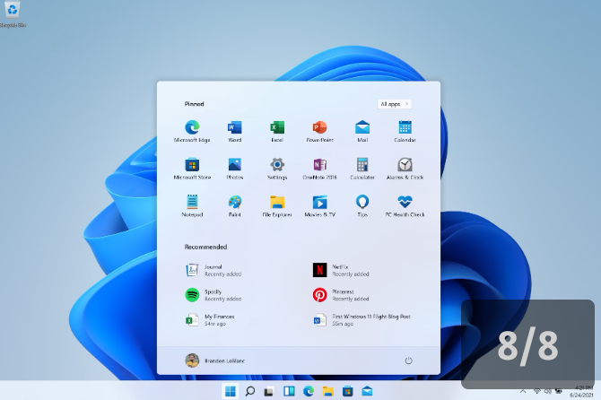Launch the Calculator app

click(362, 166)
